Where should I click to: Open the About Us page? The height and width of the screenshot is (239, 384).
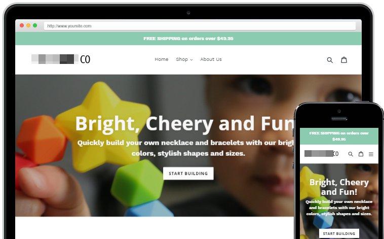[x=211, y=59]
